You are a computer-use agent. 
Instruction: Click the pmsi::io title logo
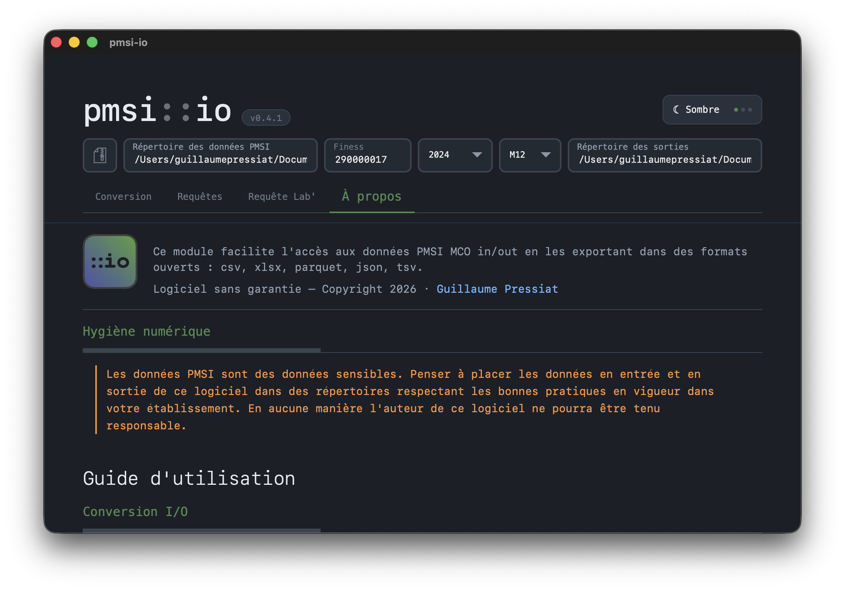tap(158, 111)
